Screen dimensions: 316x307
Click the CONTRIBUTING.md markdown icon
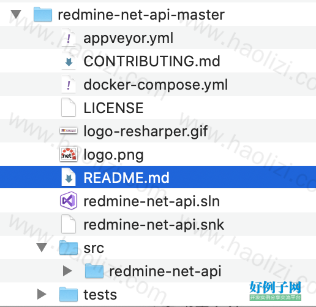point(69,61)
